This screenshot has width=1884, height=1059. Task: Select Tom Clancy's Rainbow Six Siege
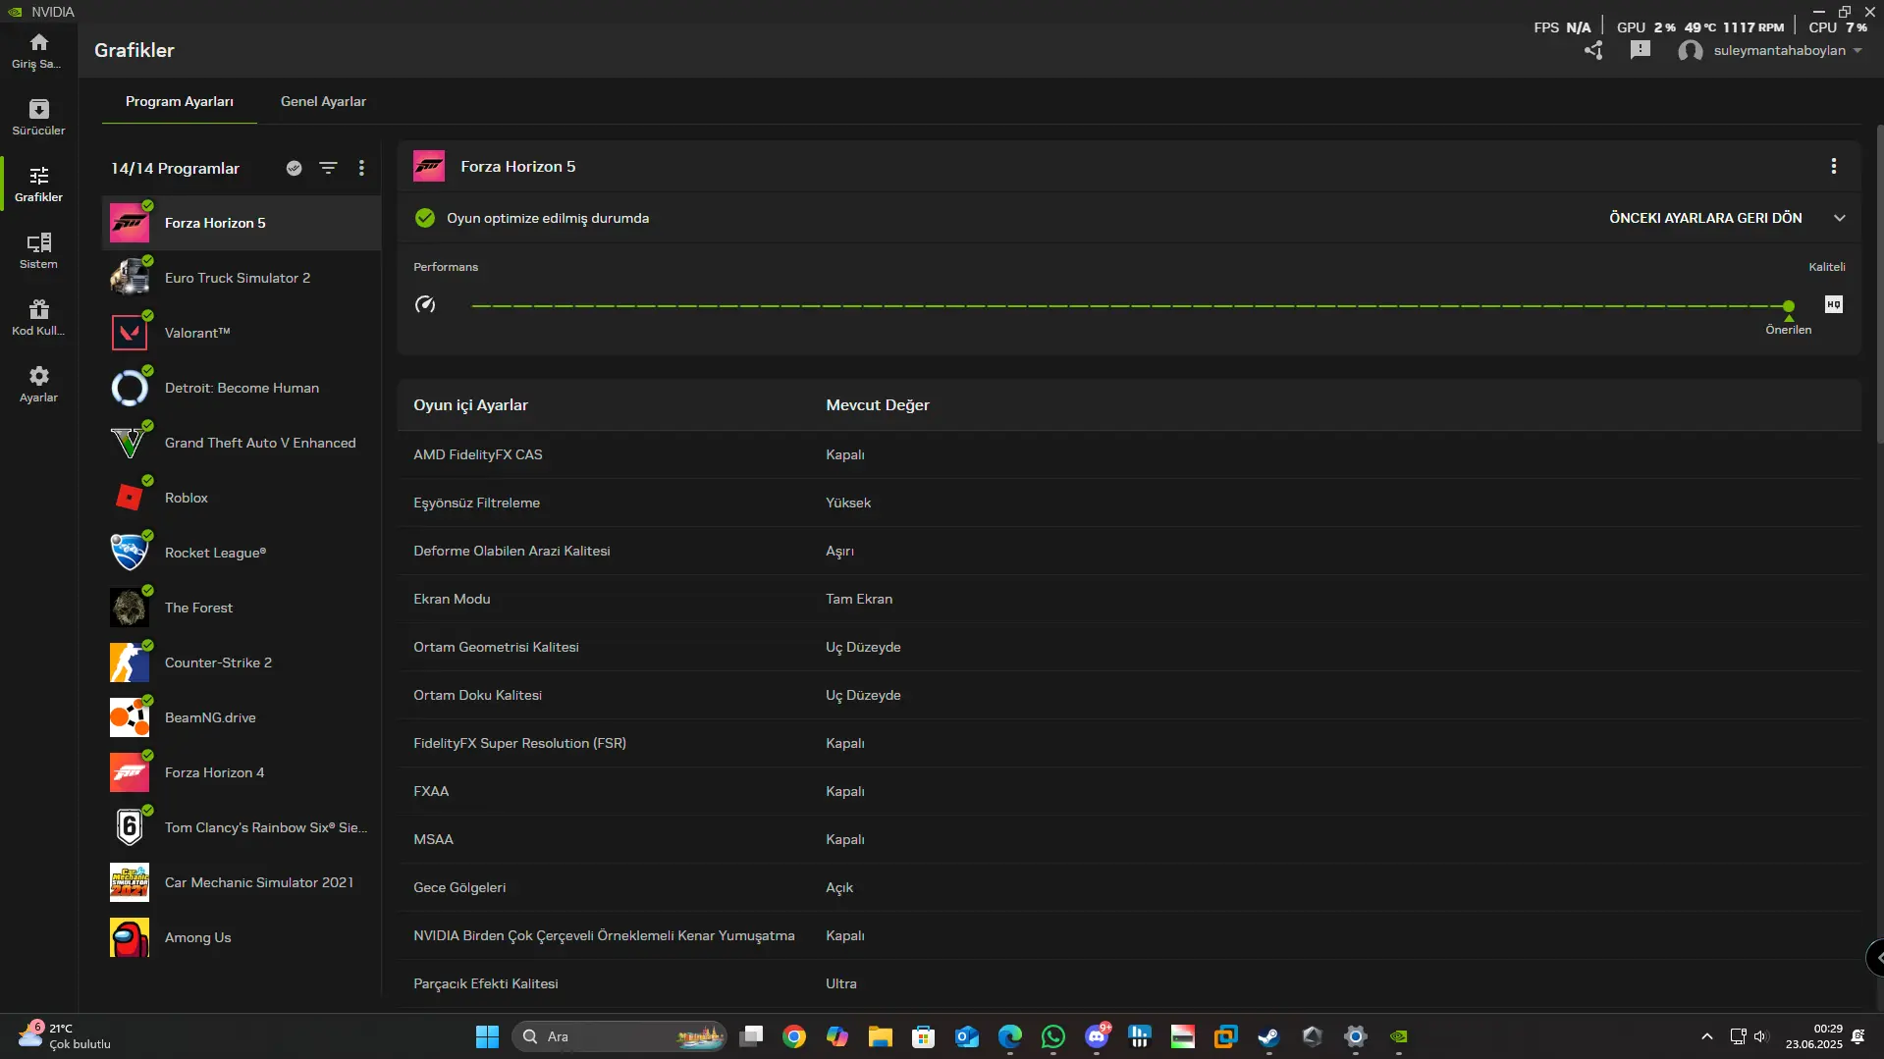pos(242,827)
